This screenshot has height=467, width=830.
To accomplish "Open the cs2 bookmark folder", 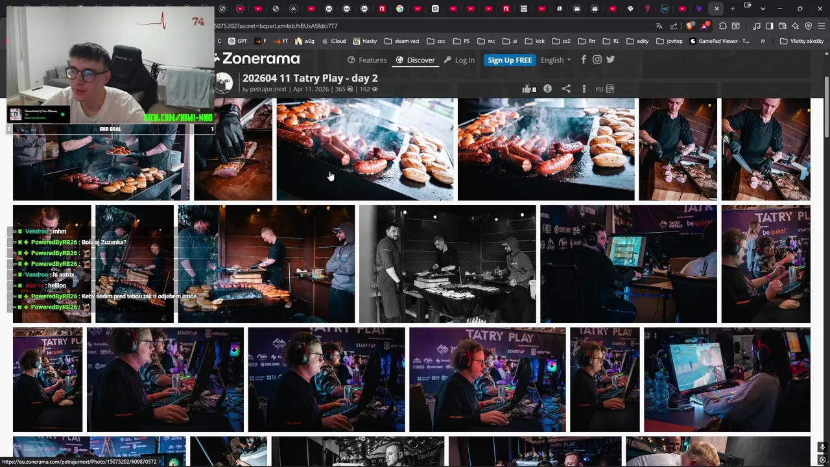I will 561,41.
